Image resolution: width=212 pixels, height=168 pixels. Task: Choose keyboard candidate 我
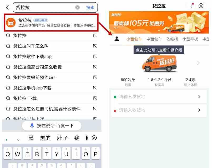pos(77,138)
